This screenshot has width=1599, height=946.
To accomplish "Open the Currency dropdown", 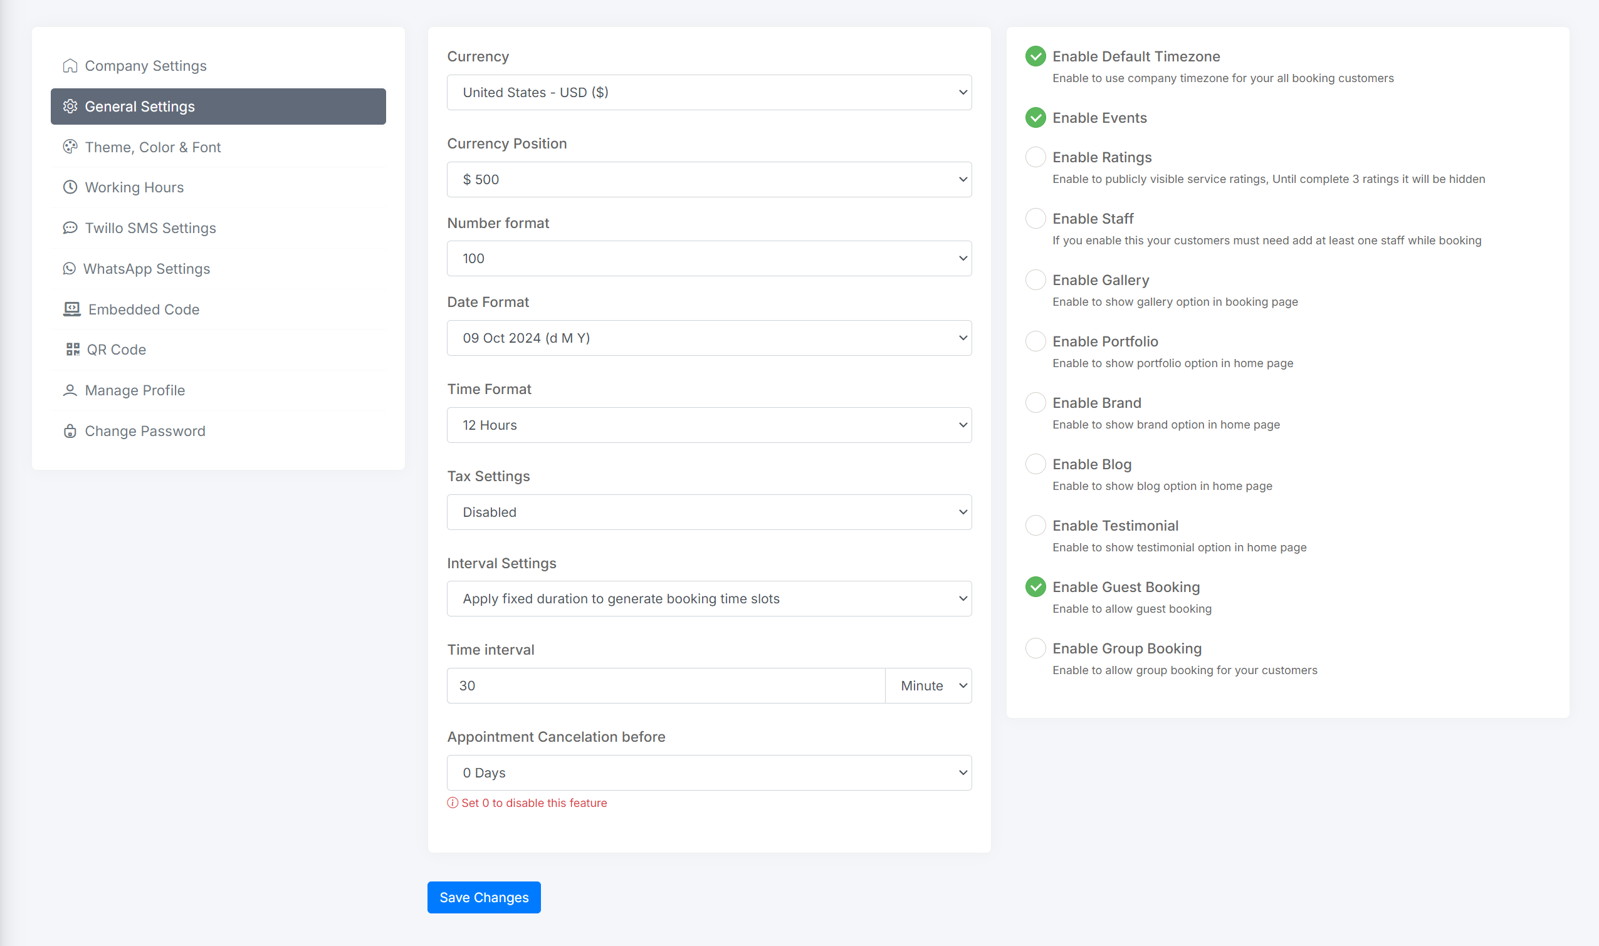I will 710,93.
